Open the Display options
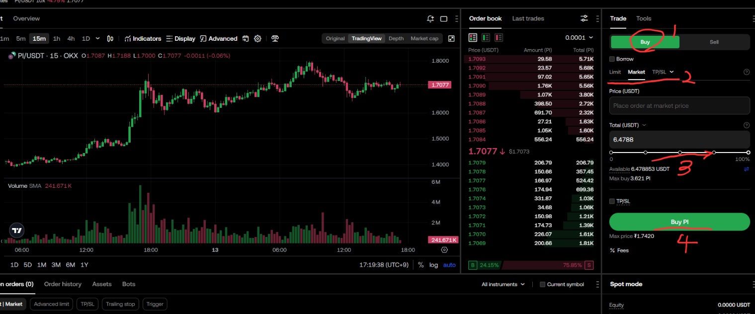The image size is (755, 314). coord(181,39)
